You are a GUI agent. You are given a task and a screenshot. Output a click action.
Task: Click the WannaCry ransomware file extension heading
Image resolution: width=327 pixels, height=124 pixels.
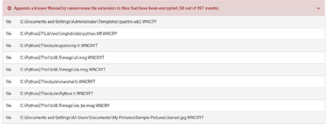point(116,9)
